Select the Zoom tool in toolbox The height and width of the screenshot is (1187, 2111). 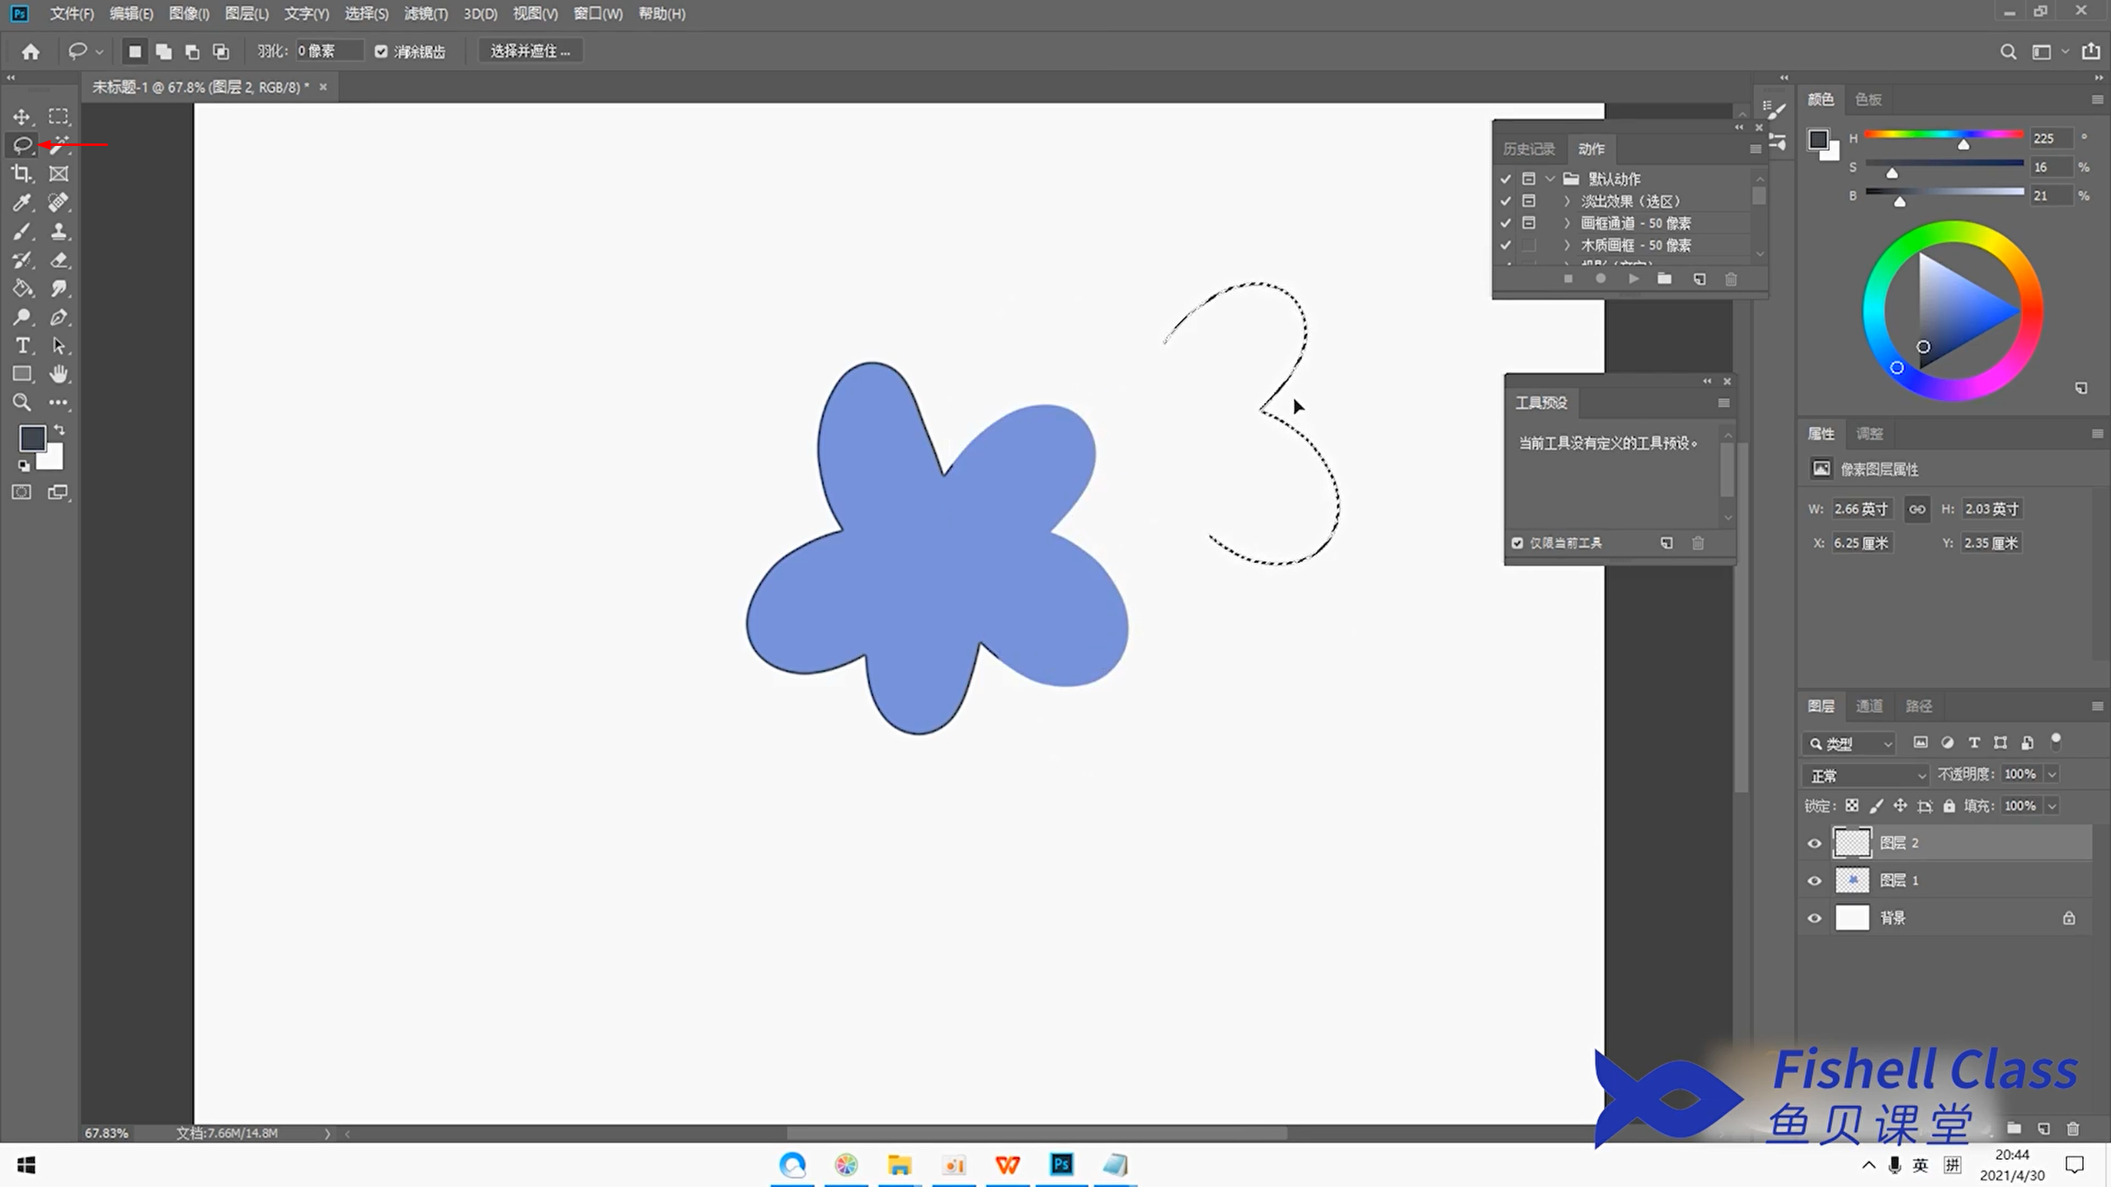pos(21,403)
